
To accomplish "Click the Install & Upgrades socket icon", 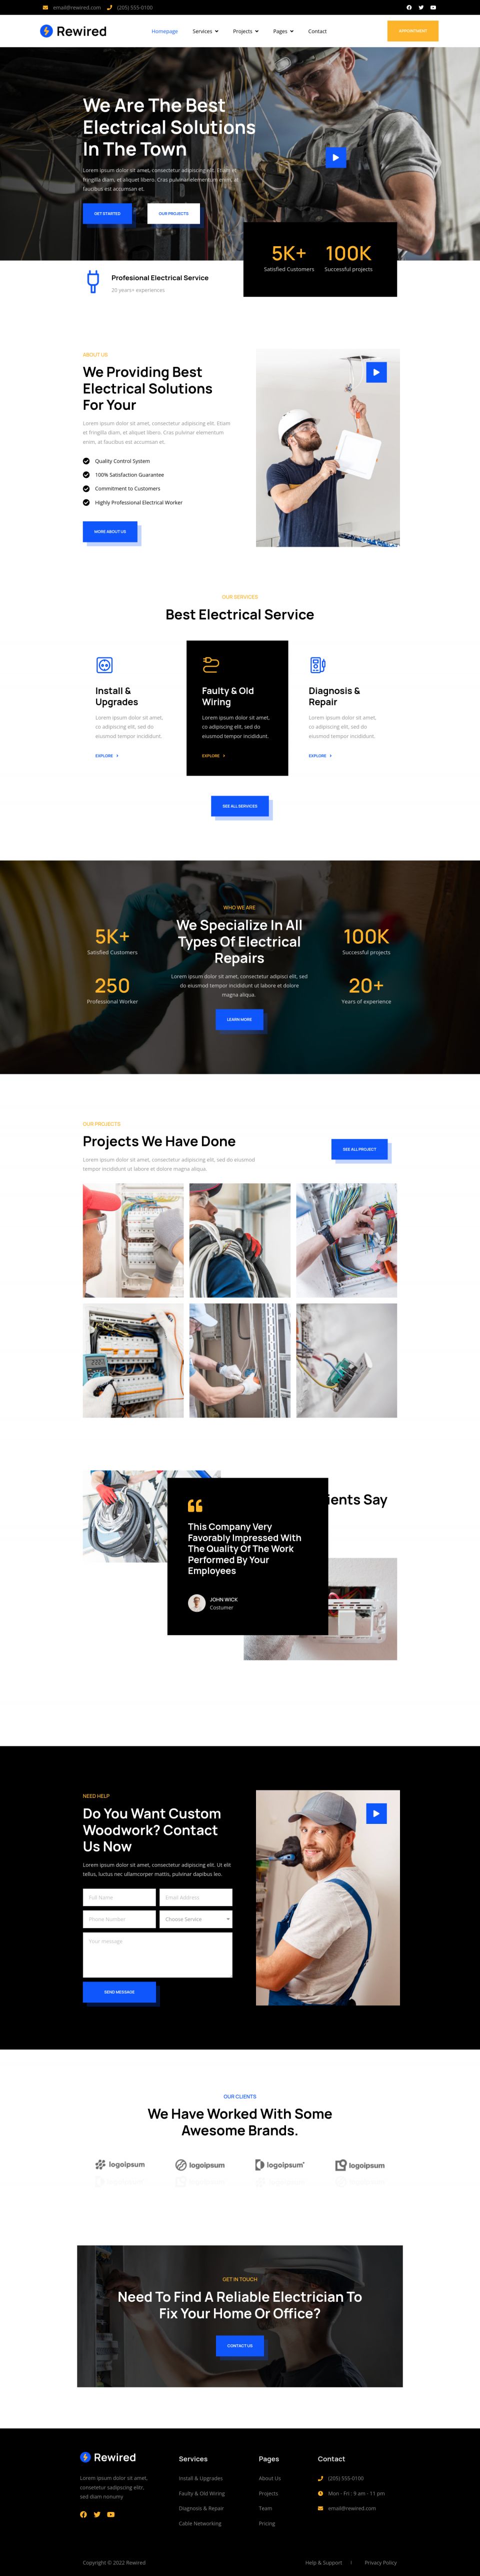I will 104,665.
